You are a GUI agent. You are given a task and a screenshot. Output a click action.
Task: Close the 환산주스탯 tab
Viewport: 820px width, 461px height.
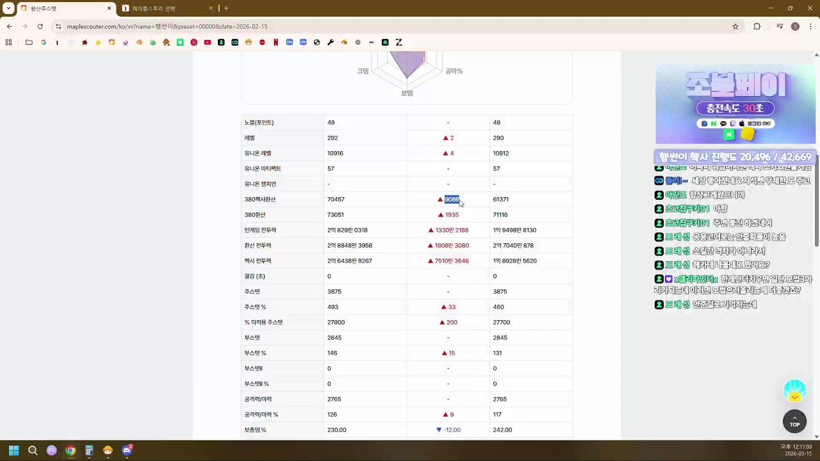[x=109, y=8]
